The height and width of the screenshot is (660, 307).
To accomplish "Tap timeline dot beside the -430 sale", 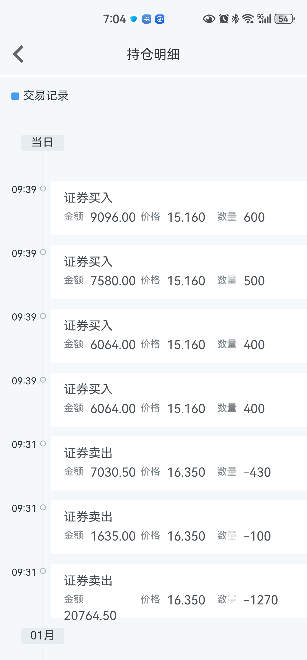I will coord(43,444).
